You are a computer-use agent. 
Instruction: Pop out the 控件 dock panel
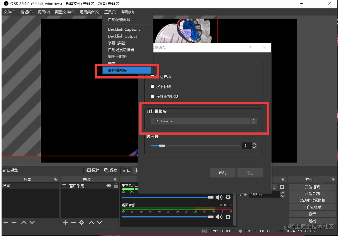point(333,179)
